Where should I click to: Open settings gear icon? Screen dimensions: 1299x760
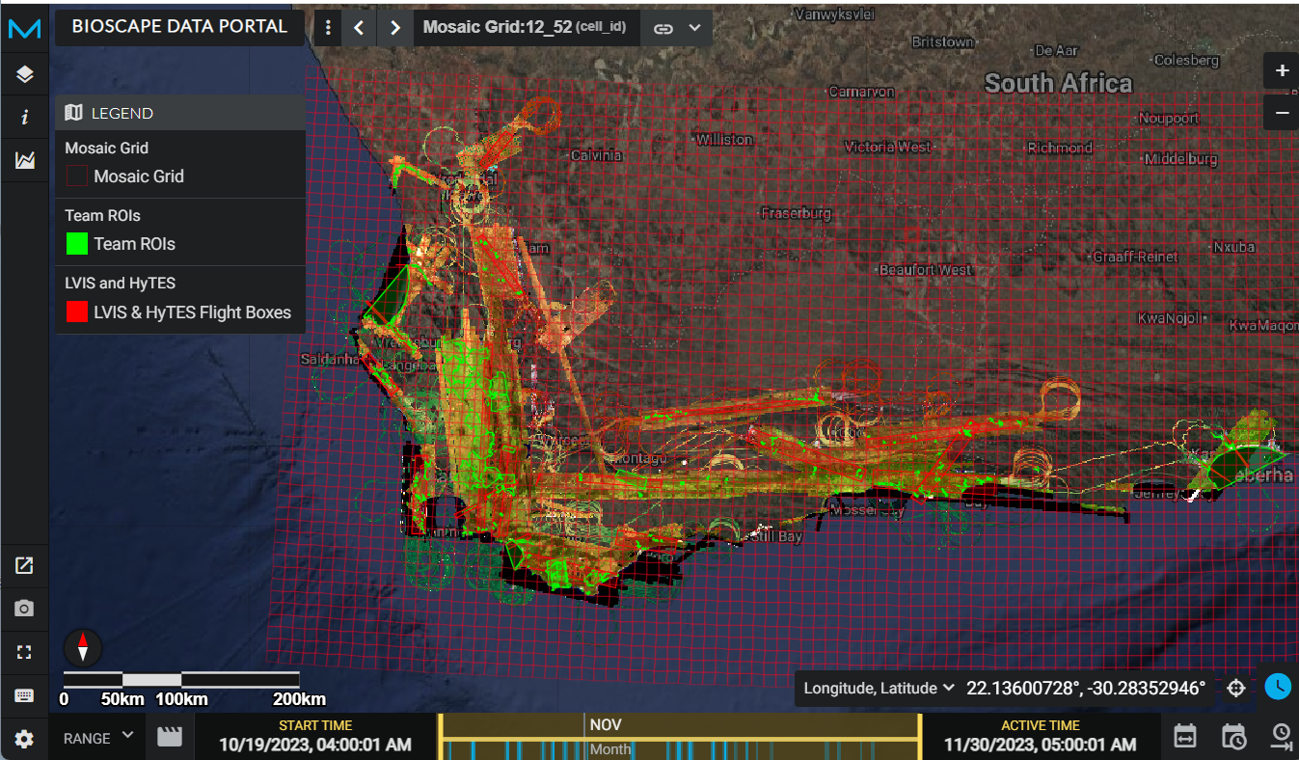(x=24, y=739)
